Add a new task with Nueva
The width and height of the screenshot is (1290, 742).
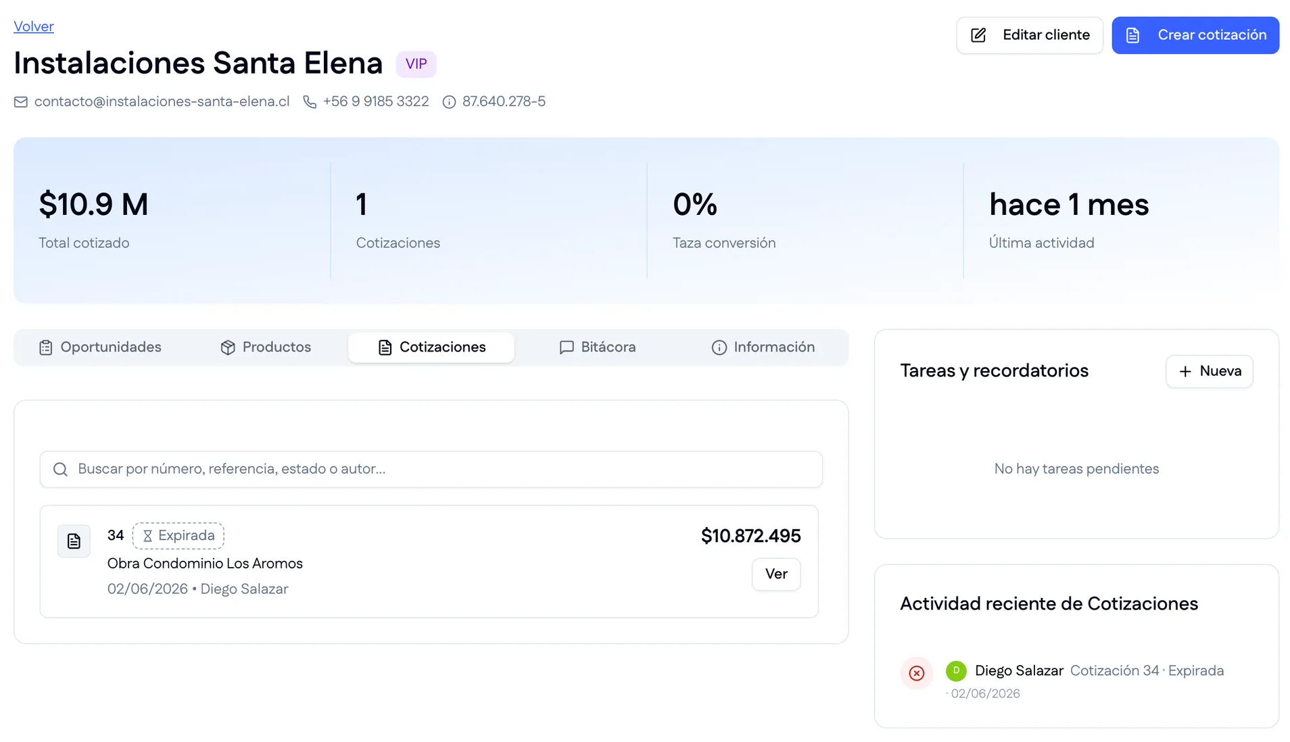point(1209,372)
